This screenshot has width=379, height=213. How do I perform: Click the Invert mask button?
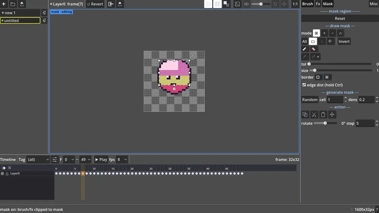pyautogui.click(x=344, y=42)
